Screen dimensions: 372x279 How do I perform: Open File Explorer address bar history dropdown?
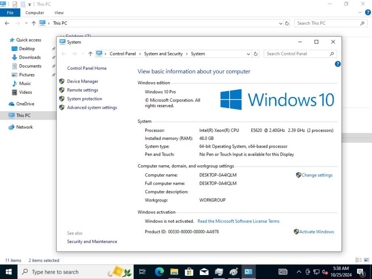click(x=281, y=23)
